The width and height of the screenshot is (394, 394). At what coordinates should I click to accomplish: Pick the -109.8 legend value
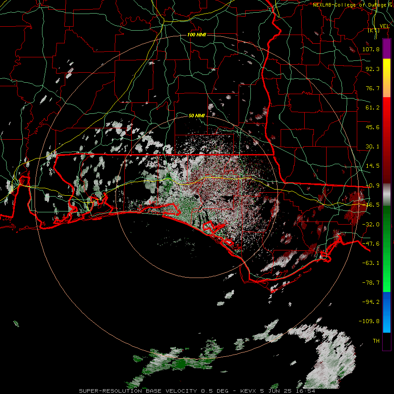(369, 321)
